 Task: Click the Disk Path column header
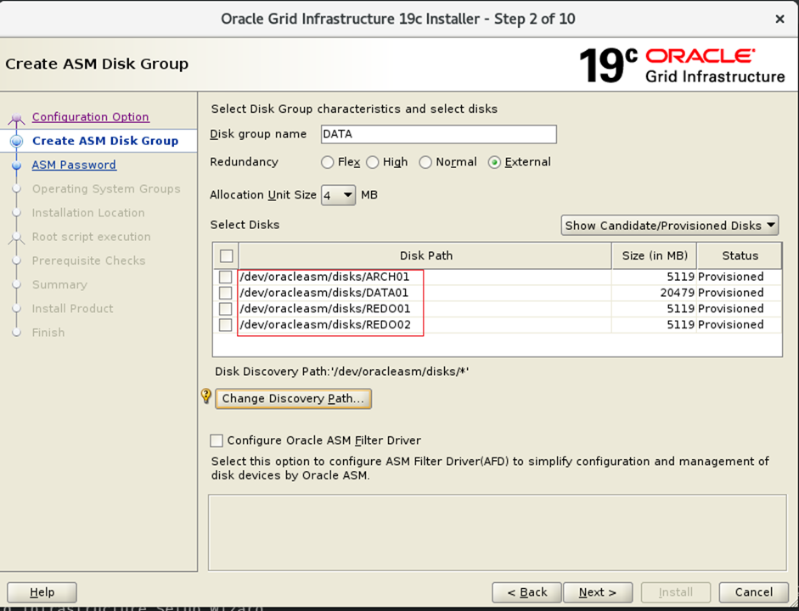click(x=425, y=255)
